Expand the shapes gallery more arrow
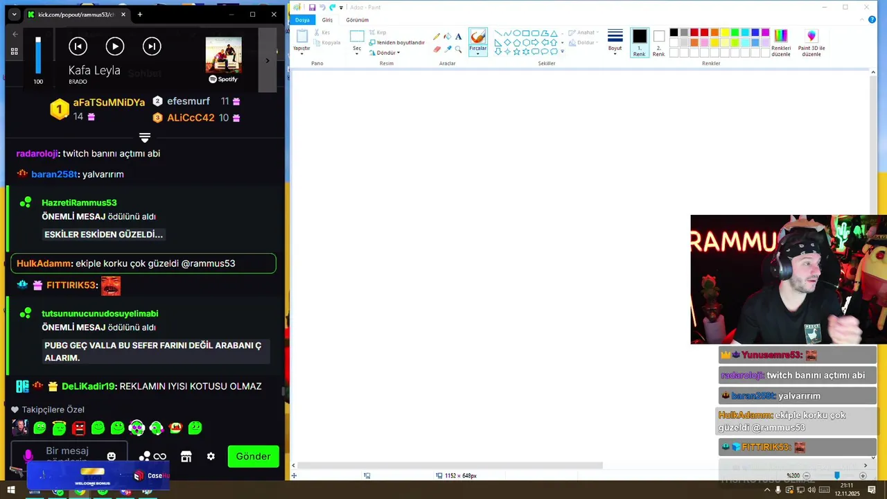Viewport: 887px width, 499px height. 562,51
